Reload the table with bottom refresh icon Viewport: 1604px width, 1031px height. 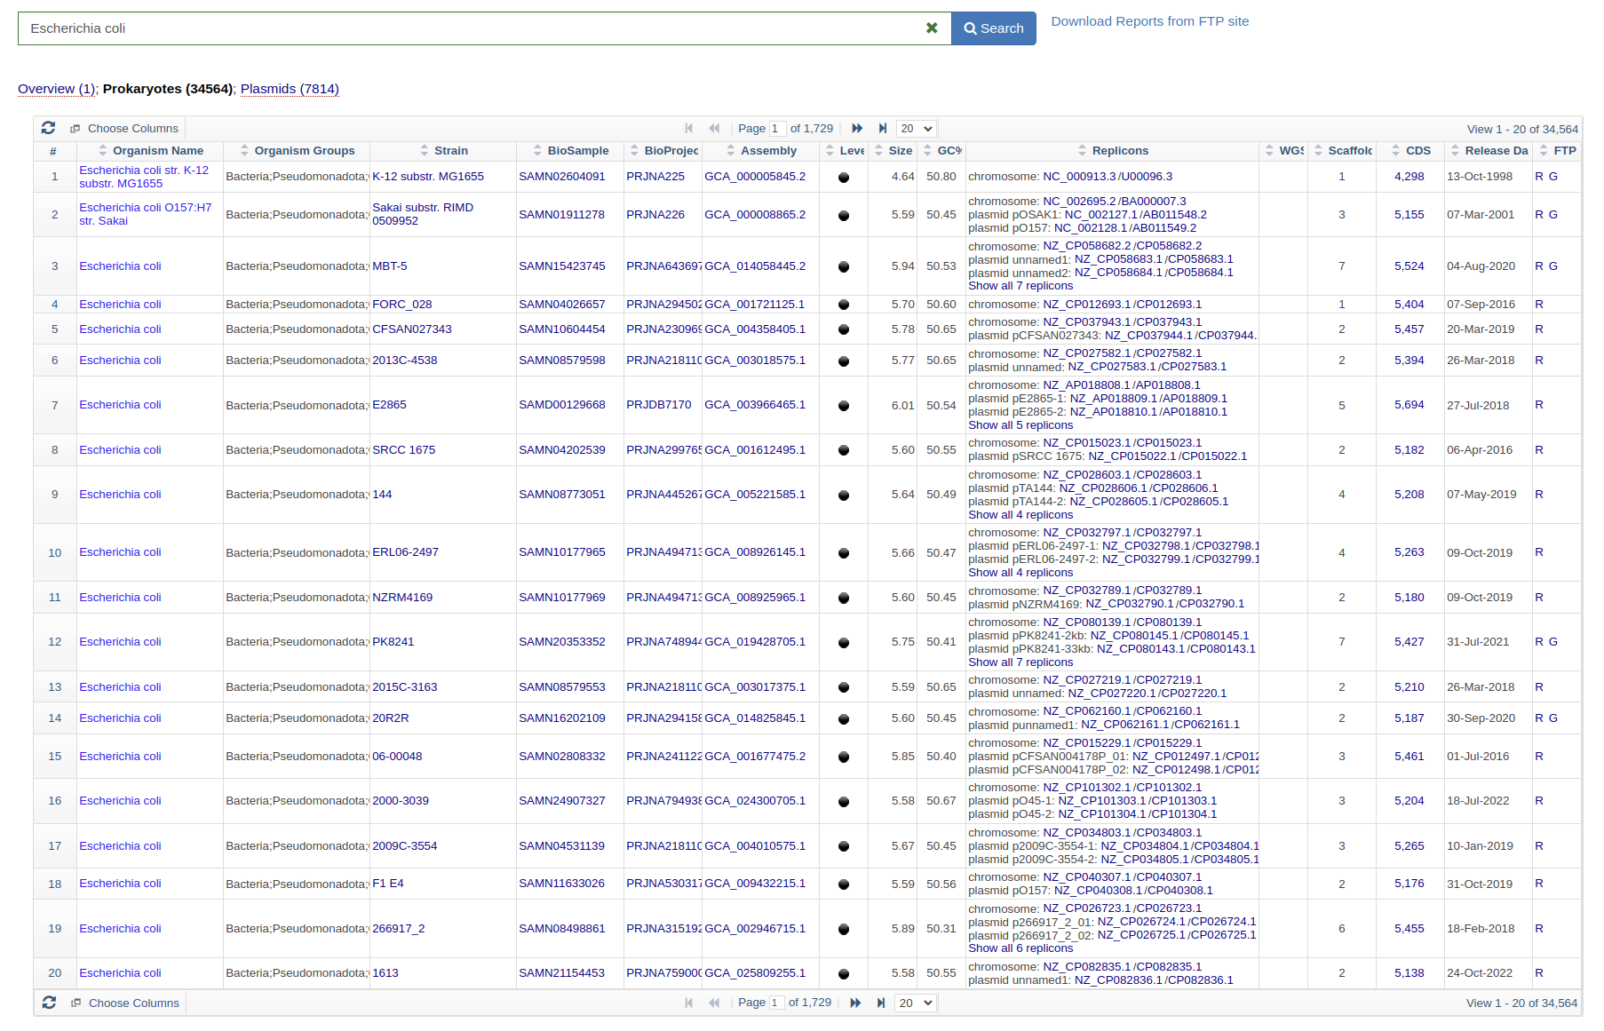point(49,1003)
